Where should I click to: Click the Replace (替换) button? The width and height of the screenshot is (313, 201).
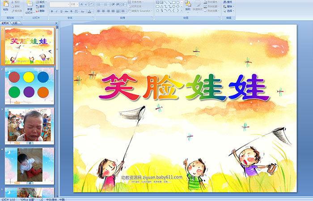(229, 6)
